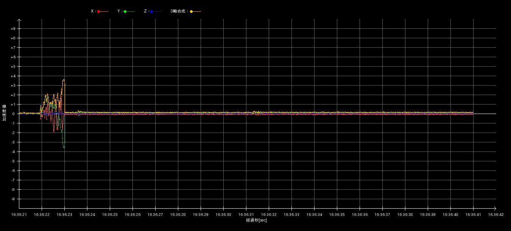Click the -9 Y-axis tick label
Viewport: 511px width, 231px height.
(13, 199)
